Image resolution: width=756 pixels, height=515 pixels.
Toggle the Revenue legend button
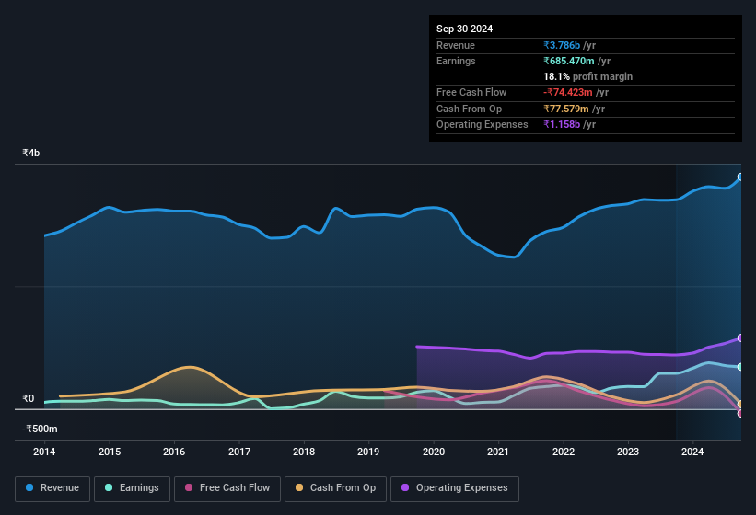[52, 488]
